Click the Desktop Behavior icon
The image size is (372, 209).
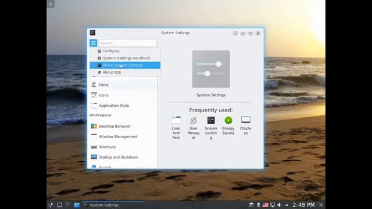click(94, 126)
